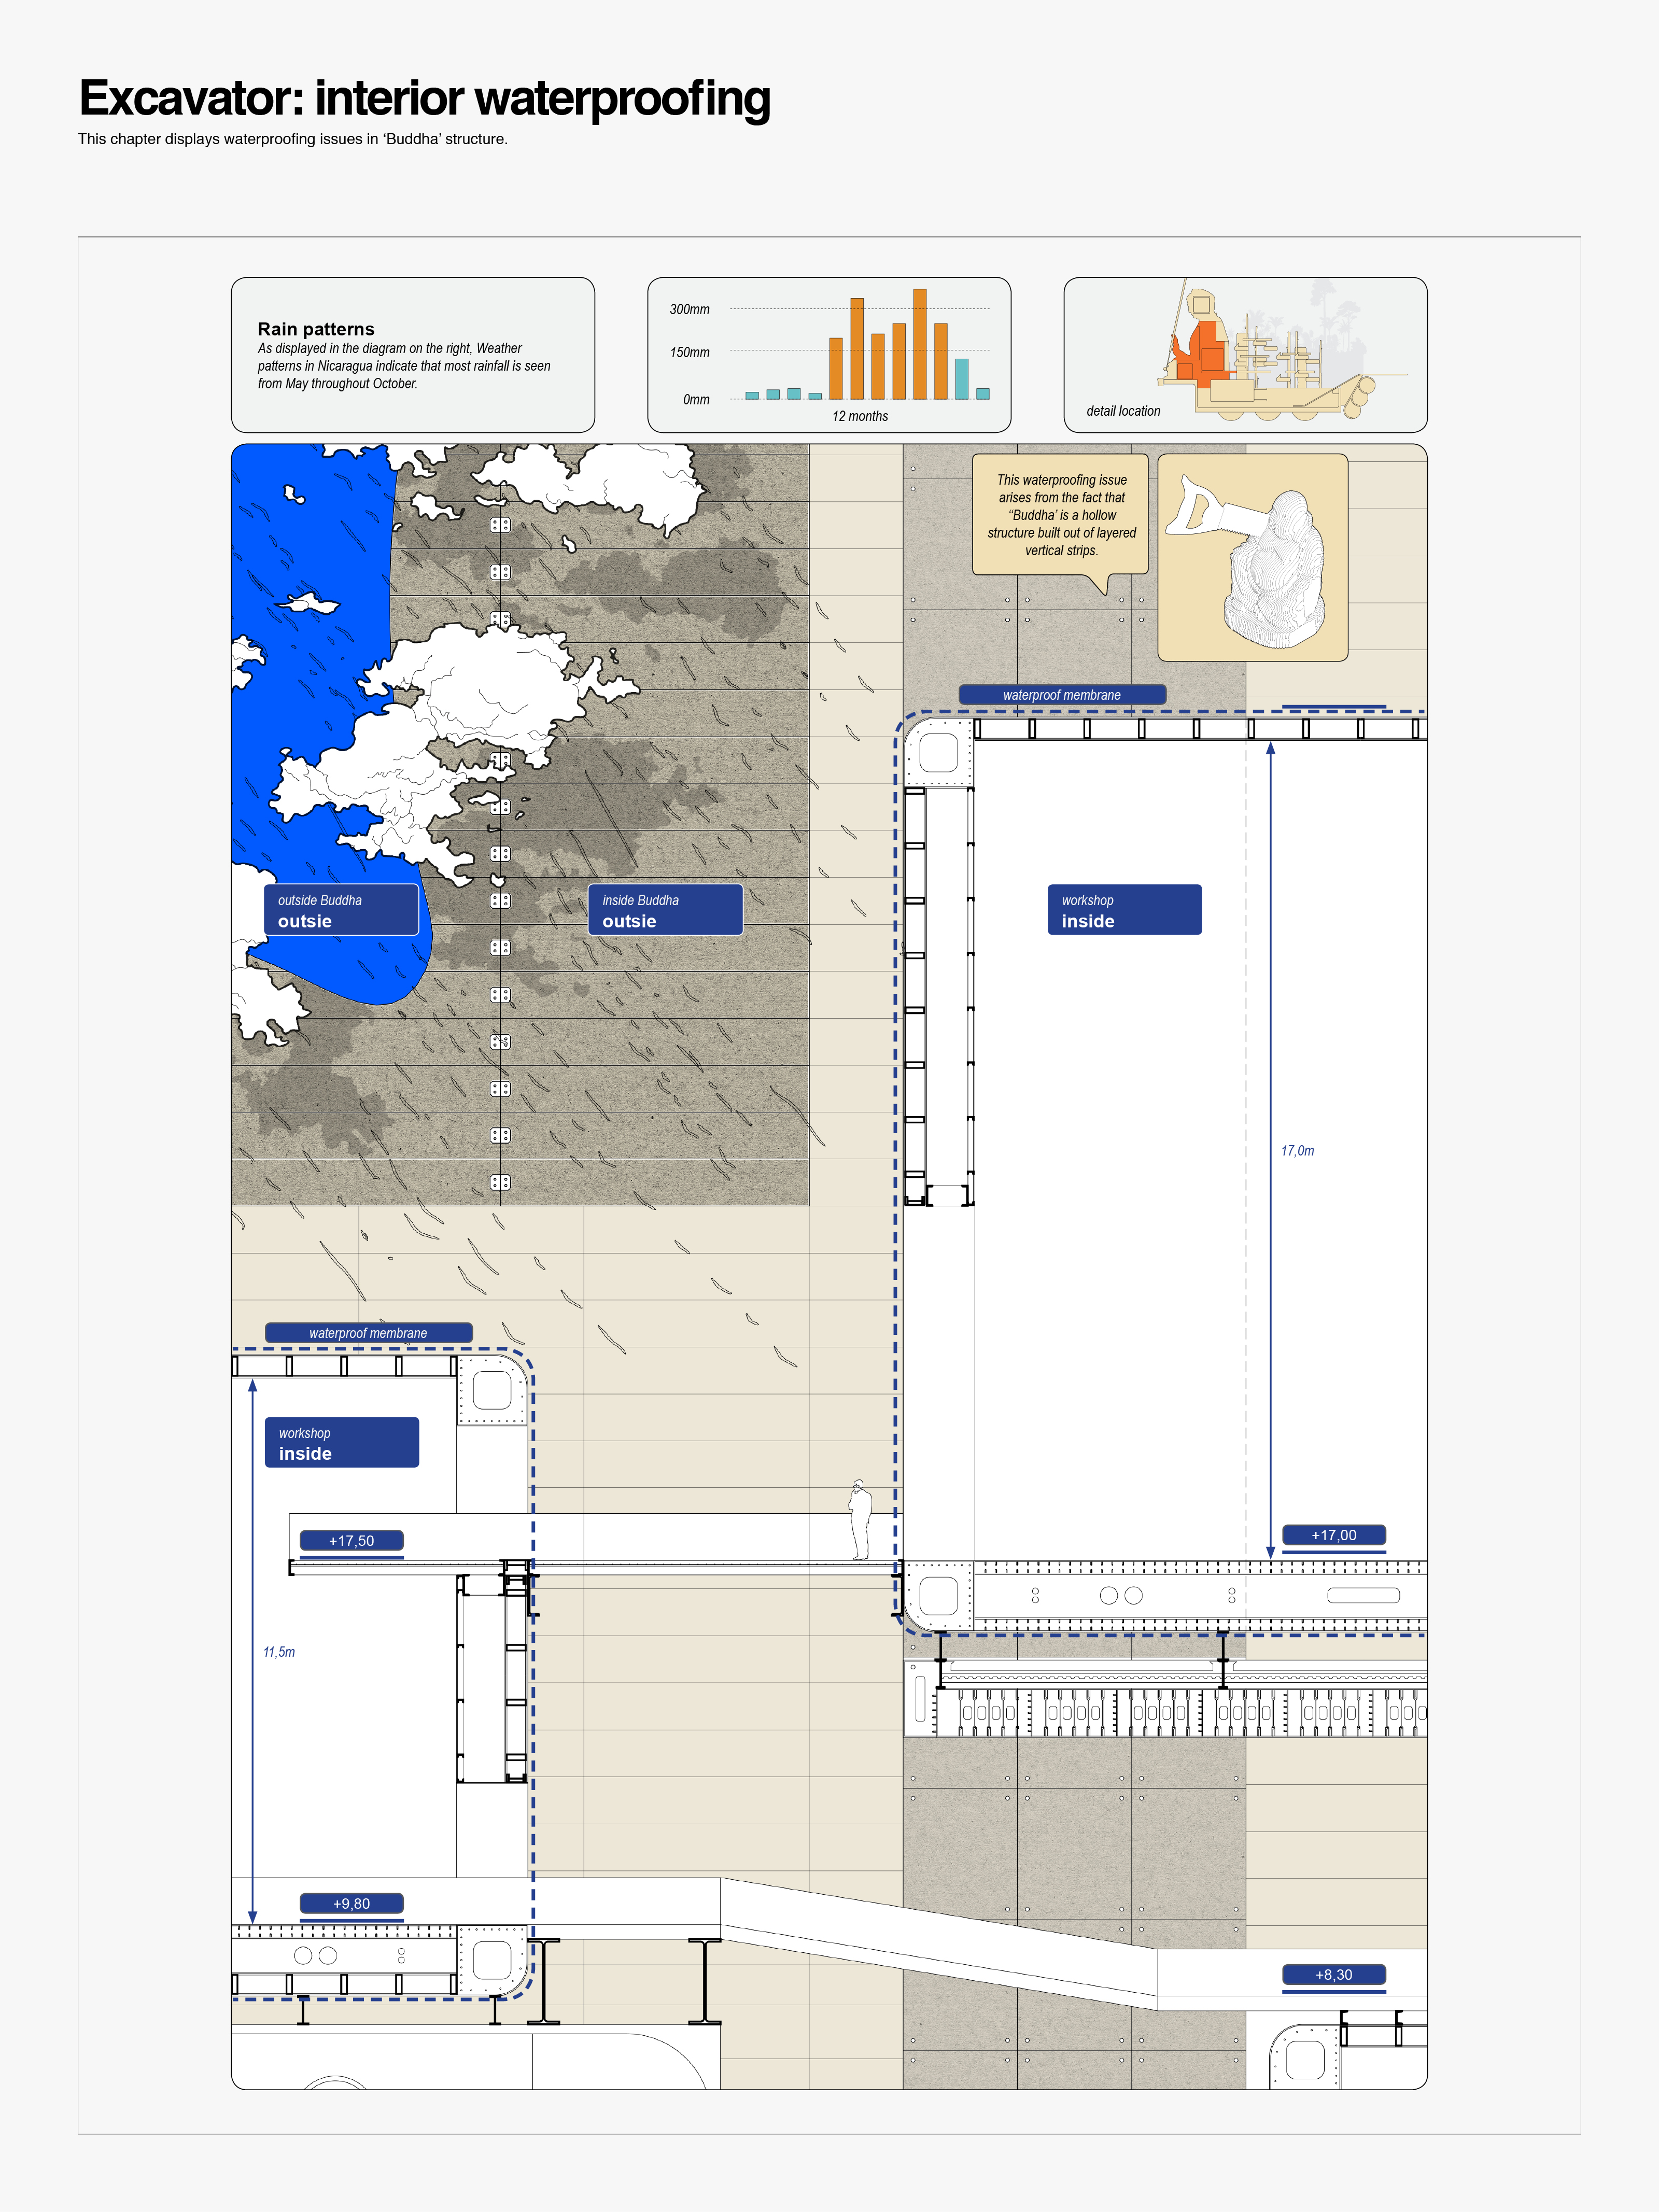Click the subtitle about 'Buddha' structure waterproofing issues
The image size is (1659, 2212).
pos(293,139)
